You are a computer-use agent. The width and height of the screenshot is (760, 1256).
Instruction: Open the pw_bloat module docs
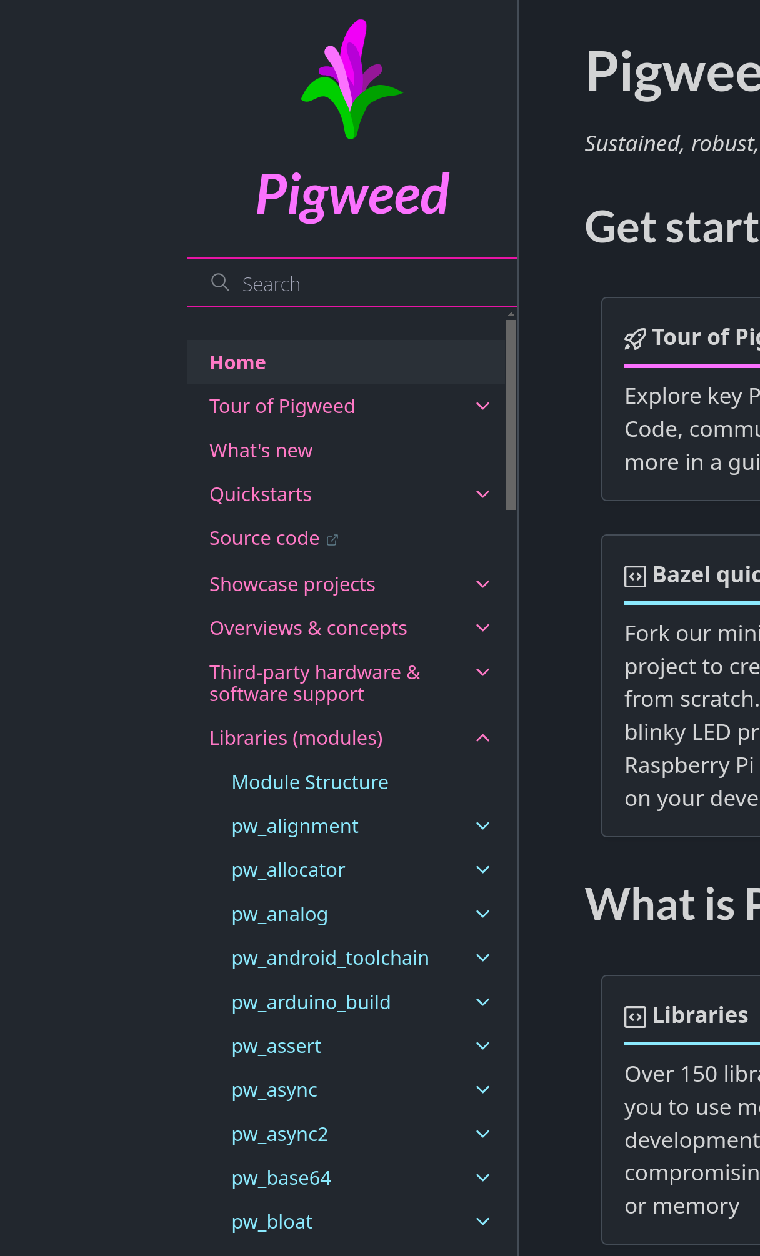pos(272,1222)
